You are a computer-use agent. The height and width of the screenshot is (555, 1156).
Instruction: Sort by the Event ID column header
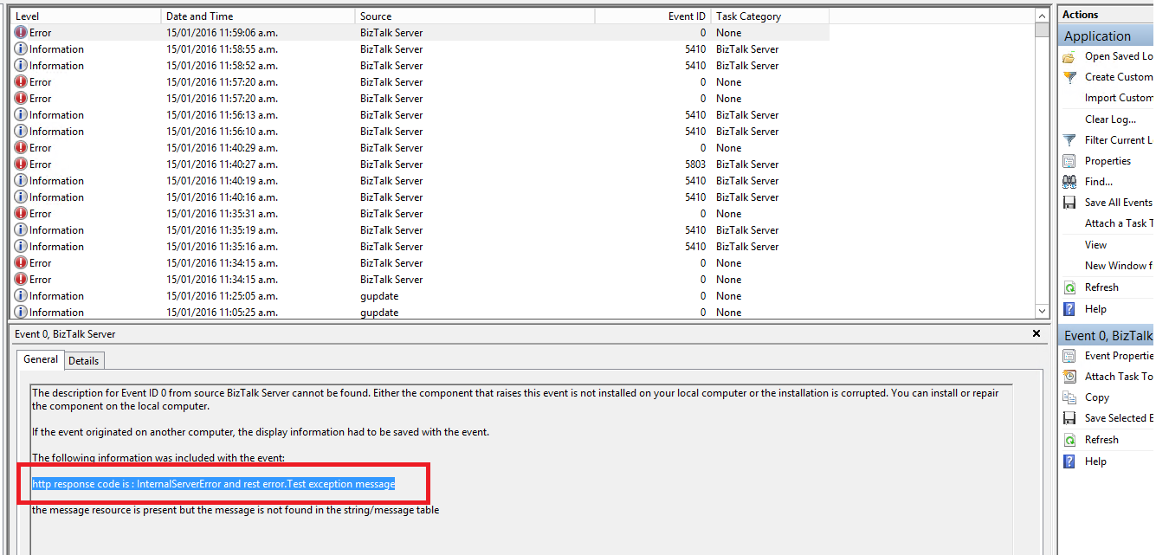pyautogui.click(x=653, y=16)
